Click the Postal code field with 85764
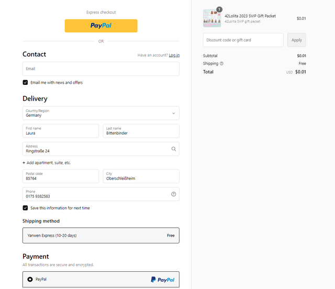This screenshot has width=335, height=289. click(61, 176)
